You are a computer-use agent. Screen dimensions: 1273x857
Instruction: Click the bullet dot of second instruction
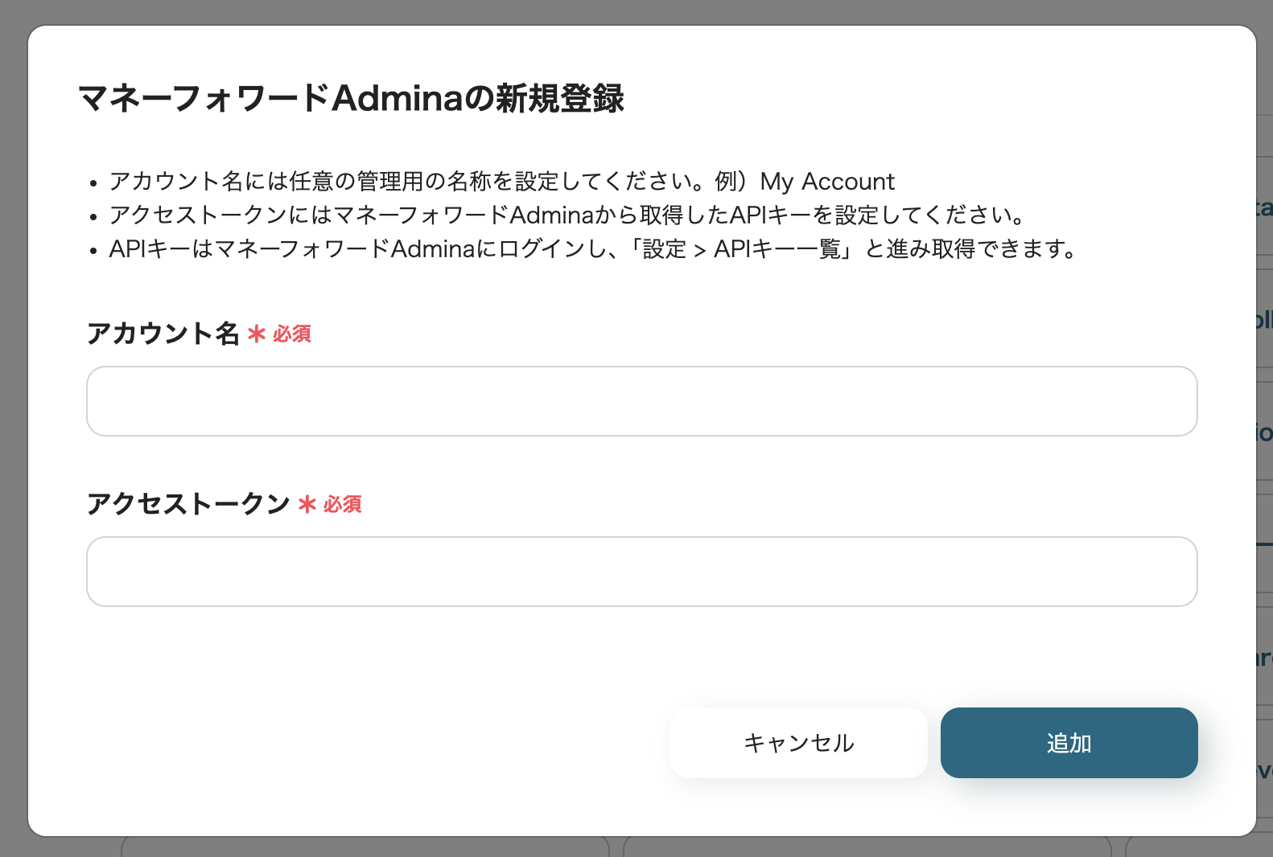[94, 217]
